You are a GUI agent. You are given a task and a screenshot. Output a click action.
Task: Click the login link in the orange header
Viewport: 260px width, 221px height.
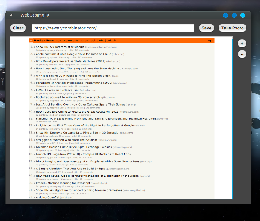pyautogui.click(x=210, y=41)
